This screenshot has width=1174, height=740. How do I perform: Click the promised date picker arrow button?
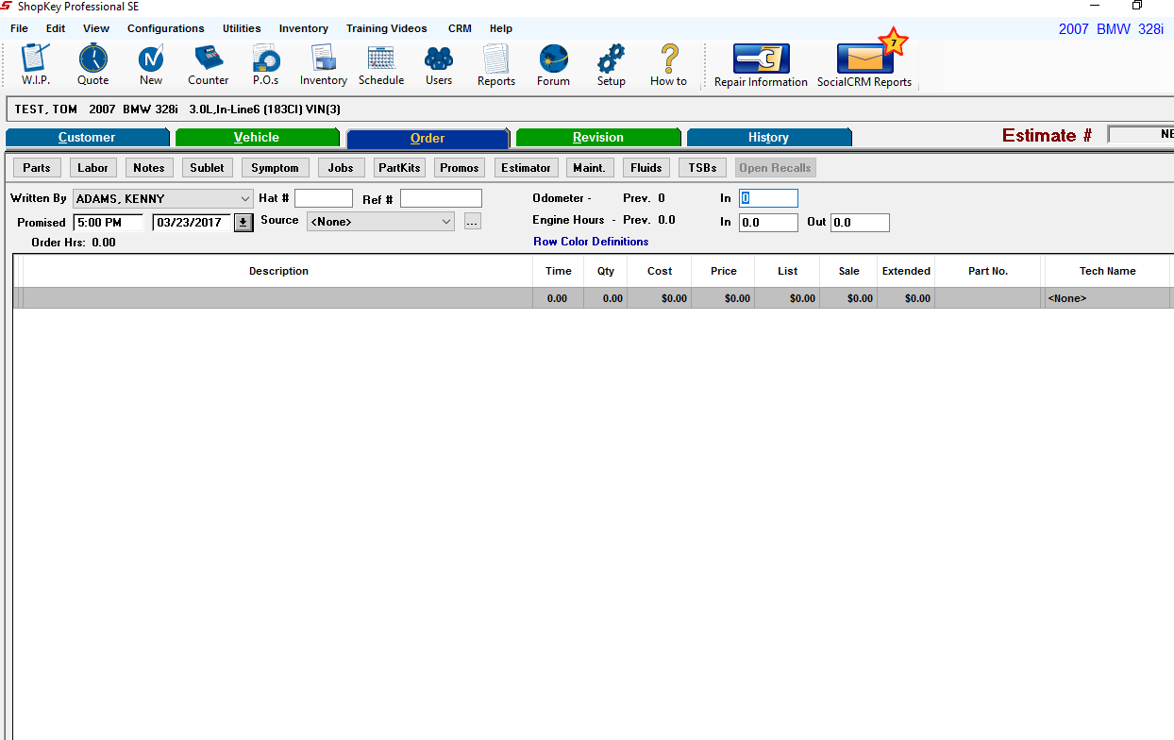coord(243,223)
